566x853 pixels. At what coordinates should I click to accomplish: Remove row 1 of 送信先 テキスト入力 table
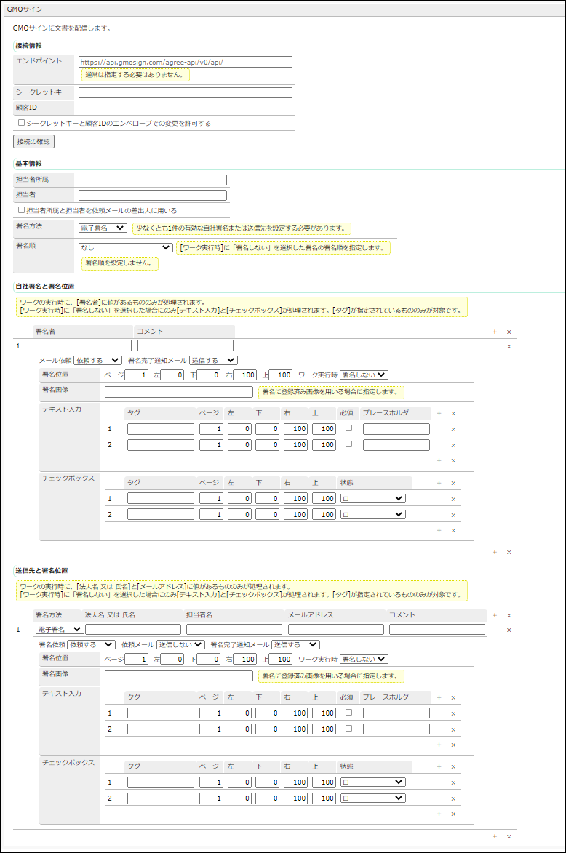tap(453, 713)
